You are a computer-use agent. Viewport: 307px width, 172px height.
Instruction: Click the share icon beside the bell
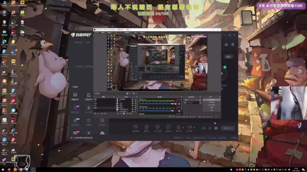(x=233, y=44)
